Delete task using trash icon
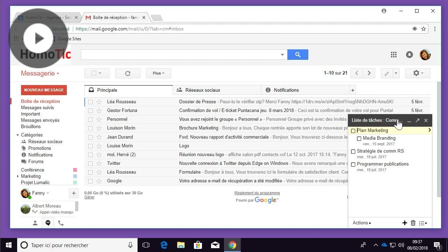The width and height of the screenshot is (448, 252). coord(413,223)
